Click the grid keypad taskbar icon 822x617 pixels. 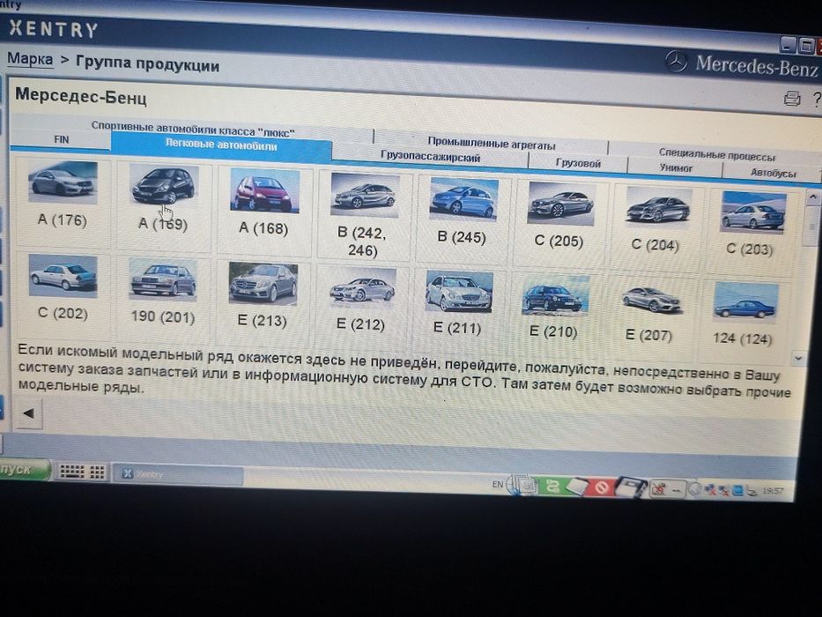[x=97, y=472]
